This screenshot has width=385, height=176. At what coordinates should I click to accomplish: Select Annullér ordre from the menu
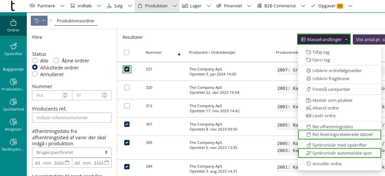click(327, 164)
